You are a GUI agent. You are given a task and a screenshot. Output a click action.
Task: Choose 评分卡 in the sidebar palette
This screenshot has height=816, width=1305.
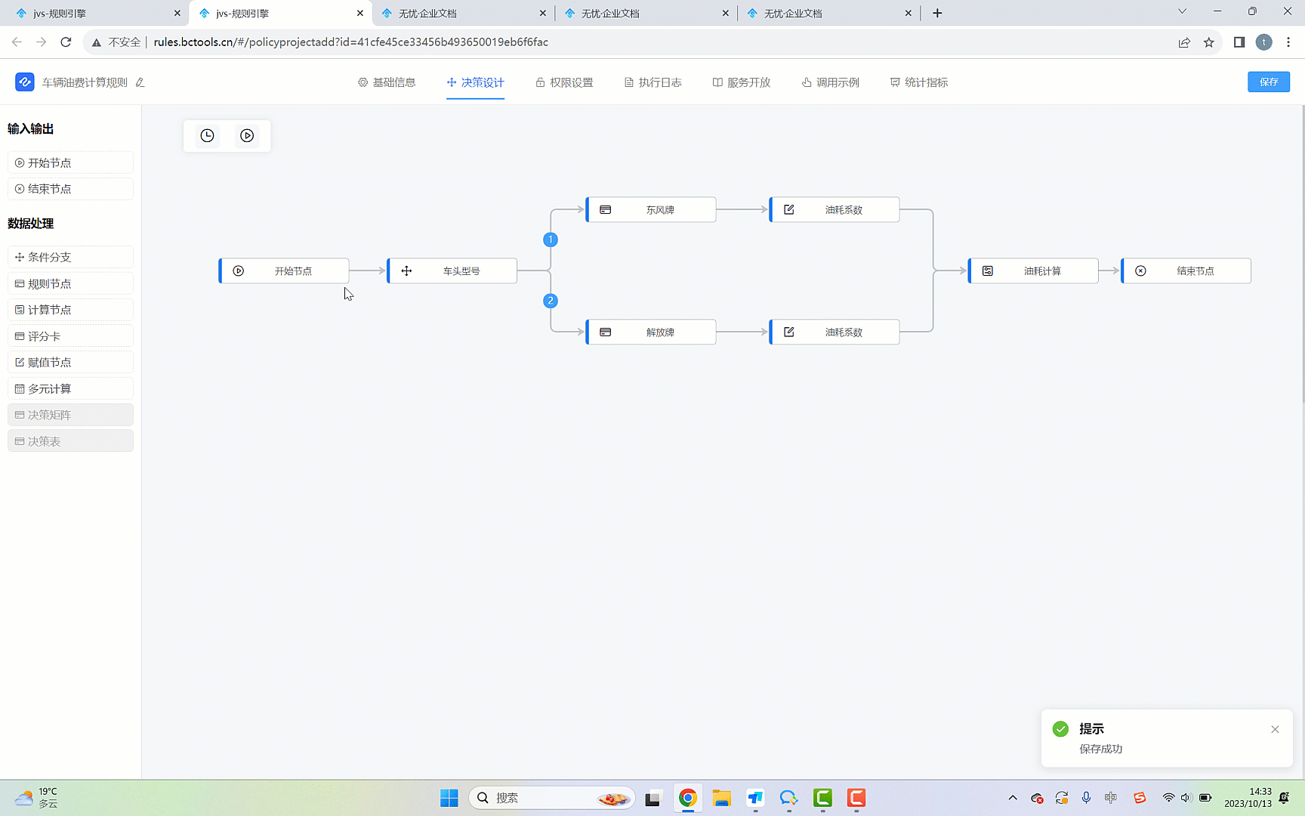[x=70, y=336]
